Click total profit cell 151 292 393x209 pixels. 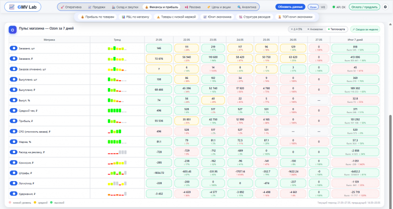point(355,121)
